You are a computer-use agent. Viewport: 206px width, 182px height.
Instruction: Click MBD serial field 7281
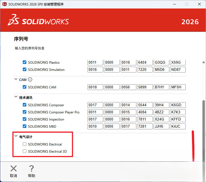pos(145,126)
